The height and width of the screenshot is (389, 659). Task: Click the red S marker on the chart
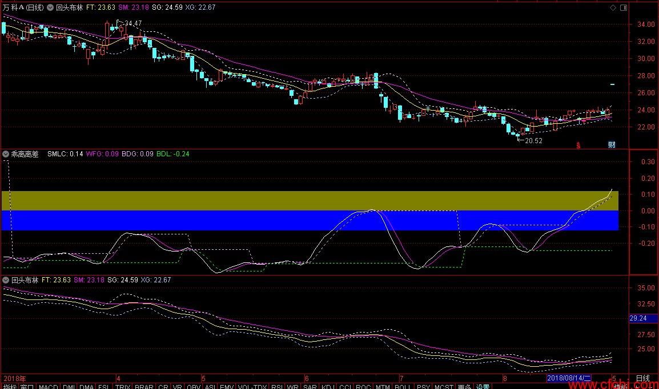click(578, 145)
